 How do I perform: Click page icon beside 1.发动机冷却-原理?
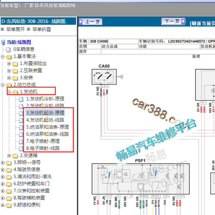click(21, 99)
